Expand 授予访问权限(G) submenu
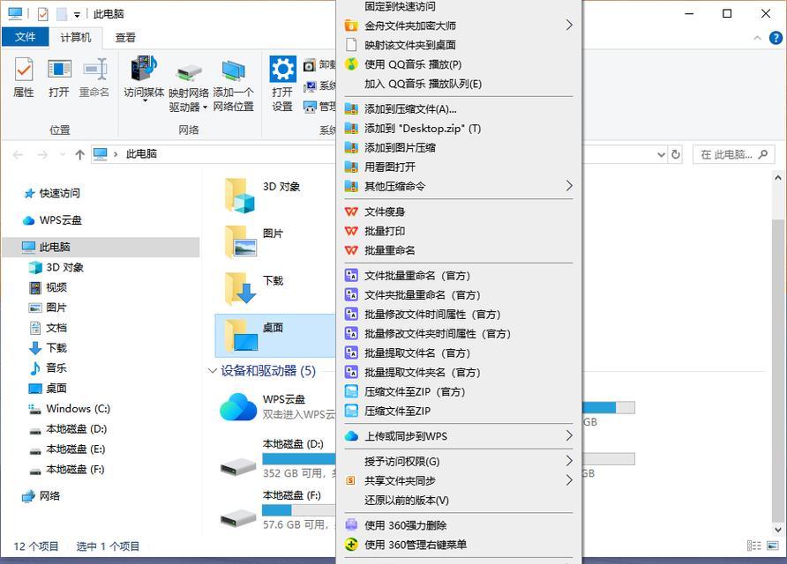Image resolution: width=787 pixels, height=564 pixels. [569, 461]
